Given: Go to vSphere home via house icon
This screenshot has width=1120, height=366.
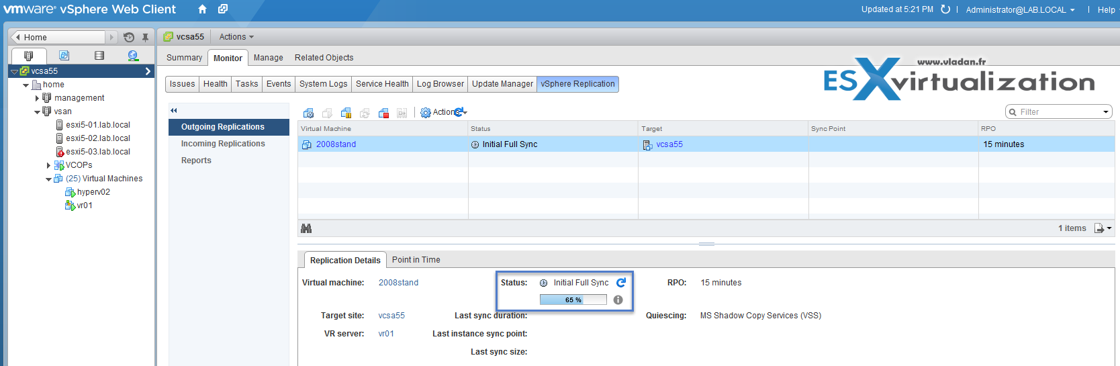Looking at the screenshot, I should point(202,9).
